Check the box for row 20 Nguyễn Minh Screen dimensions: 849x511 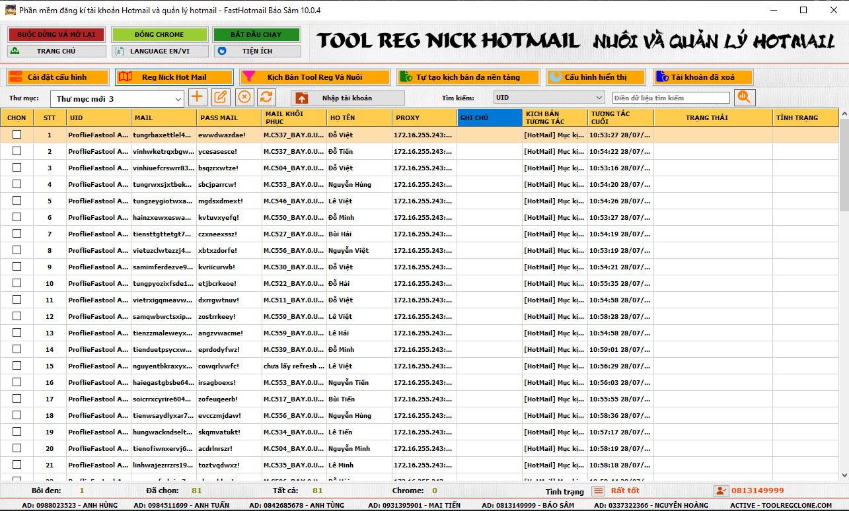coord(17,448)
